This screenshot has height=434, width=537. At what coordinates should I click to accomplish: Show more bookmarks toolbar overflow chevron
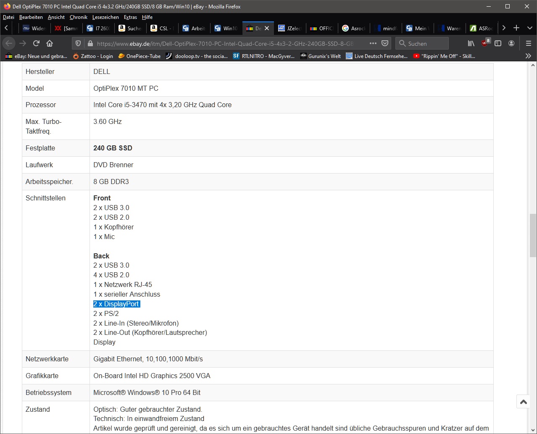[x=528, y=56]
